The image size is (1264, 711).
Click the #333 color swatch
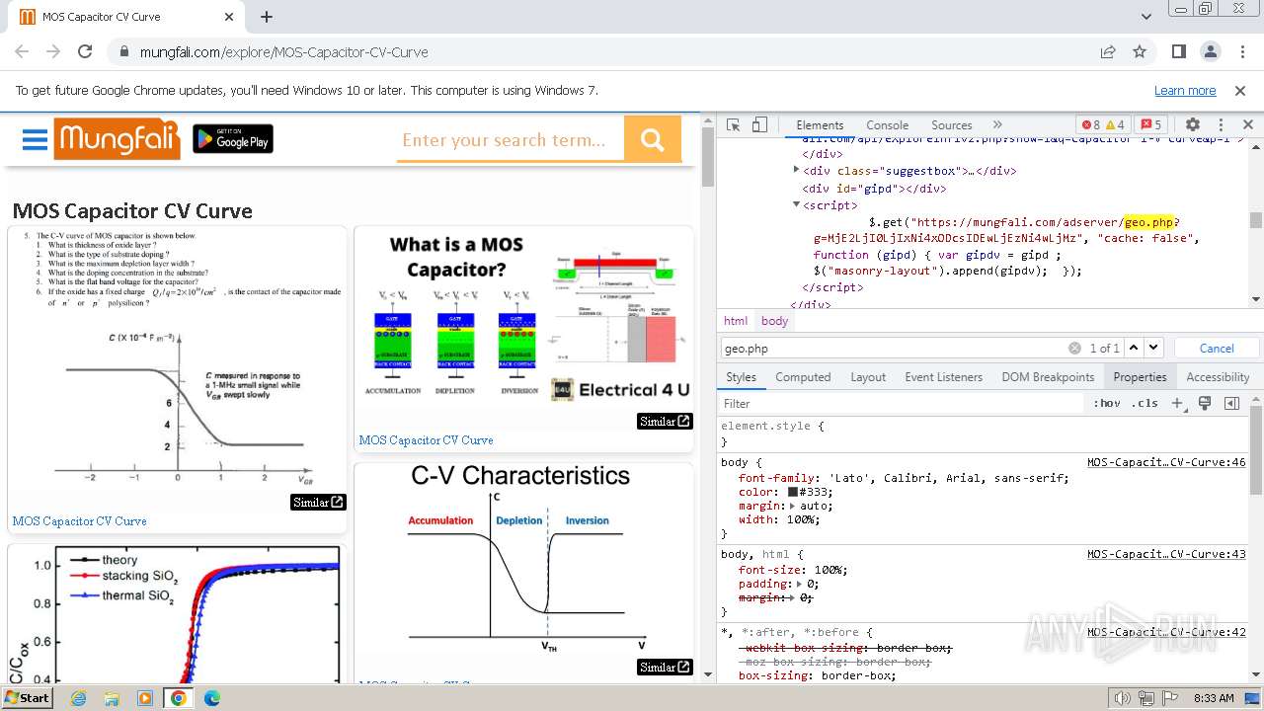coord(793,492)
